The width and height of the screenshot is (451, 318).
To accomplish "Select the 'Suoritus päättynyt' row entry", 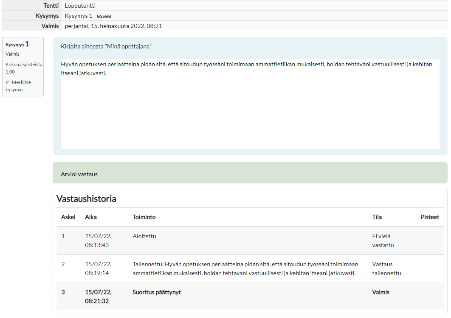I will click(x=156, y=292).
